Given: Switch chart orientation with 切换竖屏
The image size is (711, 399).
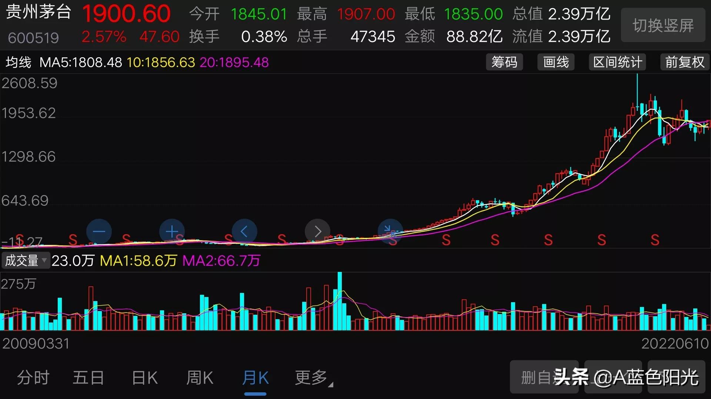Looking at the screenshot, I should pyautogui.click(x=662, y=25).
